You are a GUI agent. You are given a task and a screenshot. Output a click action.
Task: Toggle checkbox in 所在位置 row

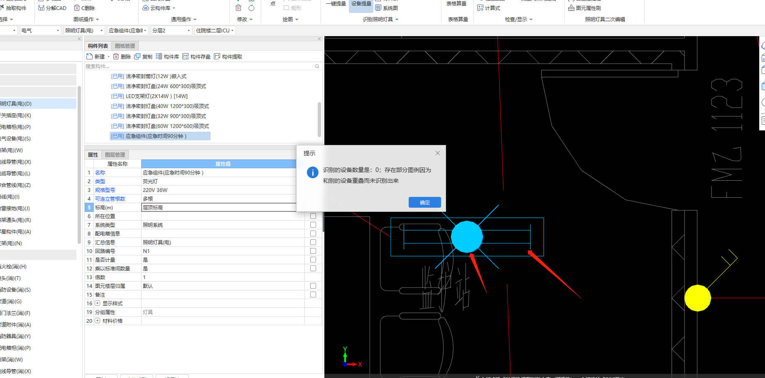pos(313,216)
